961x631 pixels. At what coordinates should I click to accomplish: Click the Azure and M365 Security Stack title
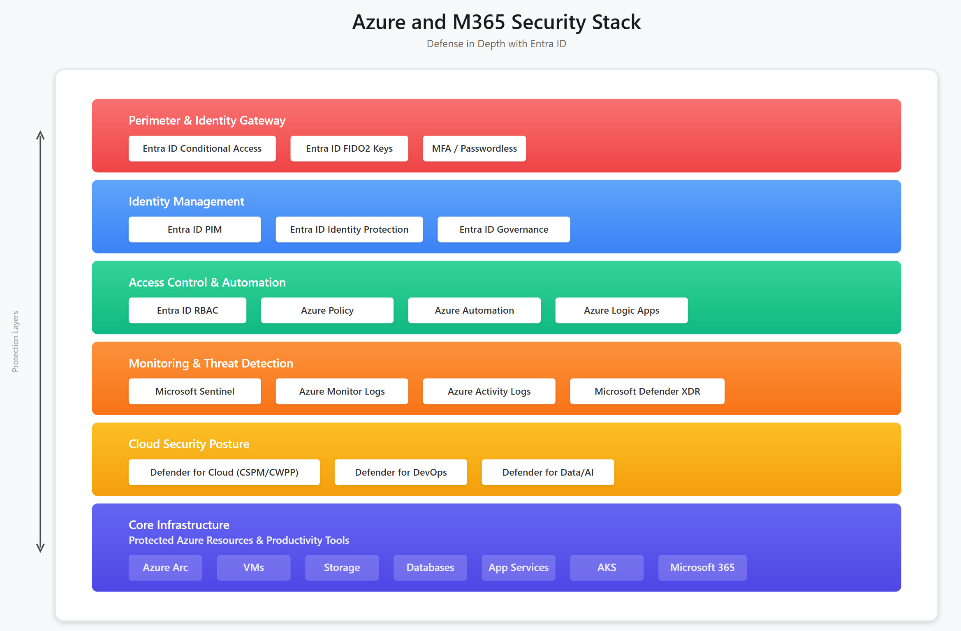point(496,22)
